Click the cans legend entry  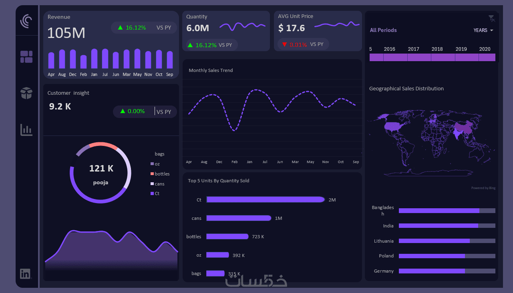157,184
